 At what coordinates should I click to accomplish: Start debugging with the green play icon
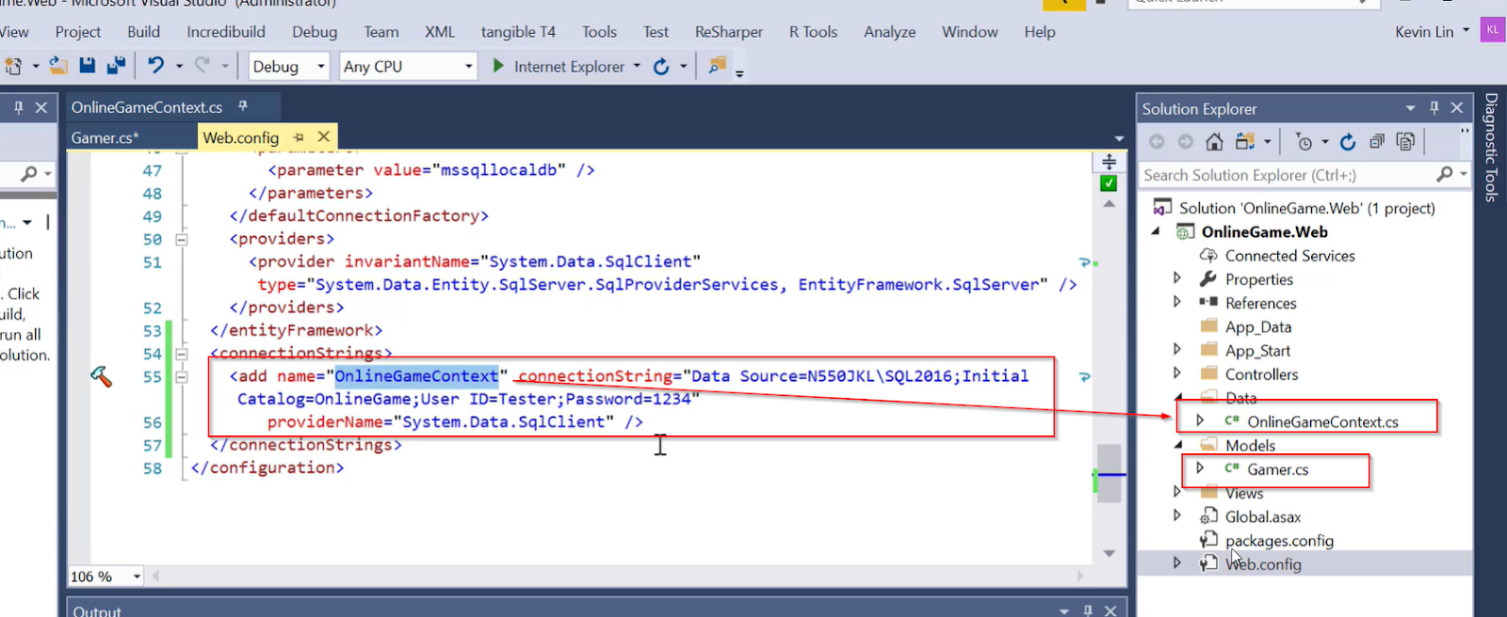[x=498, y=66]
